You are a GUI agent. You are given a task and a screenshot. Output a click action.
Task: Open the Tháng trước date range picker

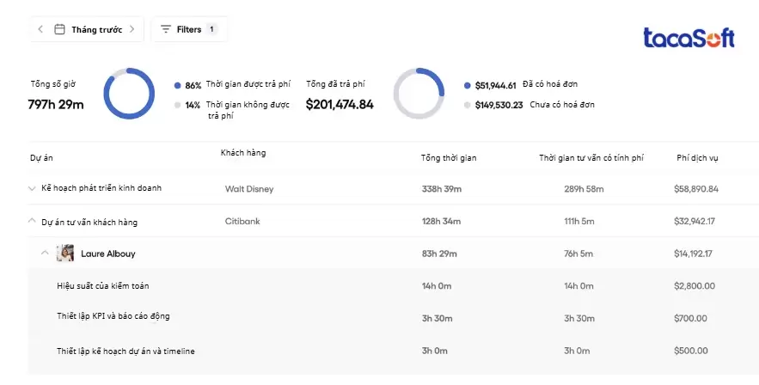(95, 29)
